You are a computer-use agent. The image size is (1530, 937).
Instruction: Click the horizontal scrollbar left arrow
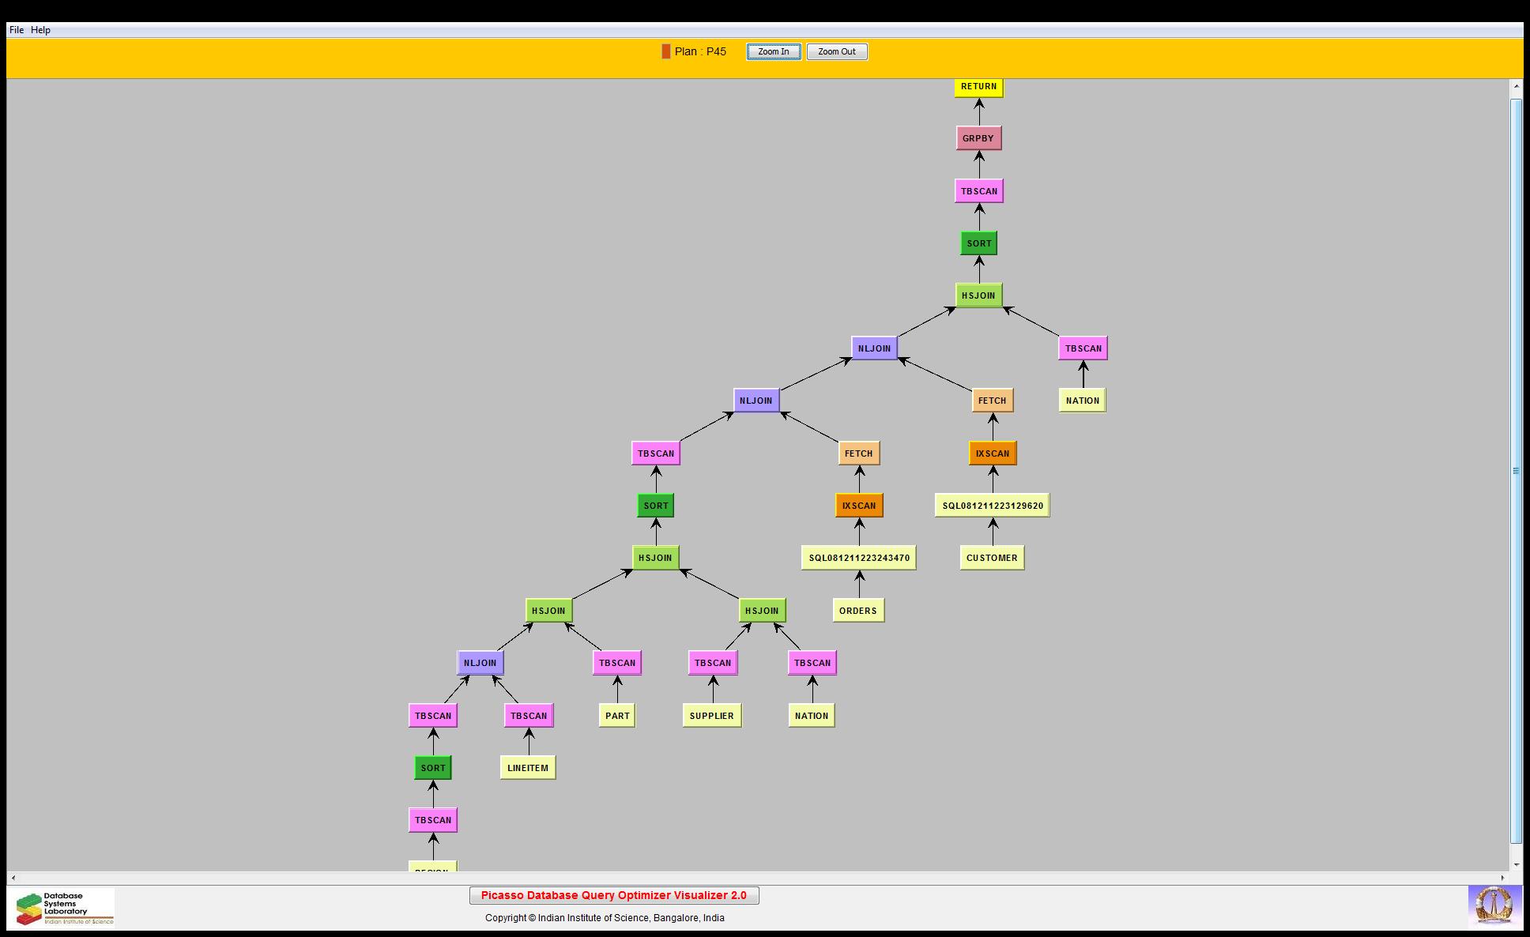[13, 878]
